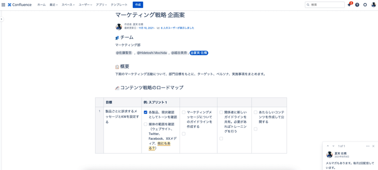Expand the left sidebar with the arrow button

[1, 19]
